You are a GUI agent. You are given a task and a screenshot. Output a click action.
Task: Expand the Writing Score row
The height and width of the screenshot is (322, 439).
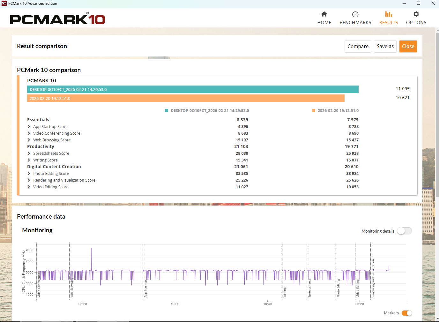[x=29, y=160]
